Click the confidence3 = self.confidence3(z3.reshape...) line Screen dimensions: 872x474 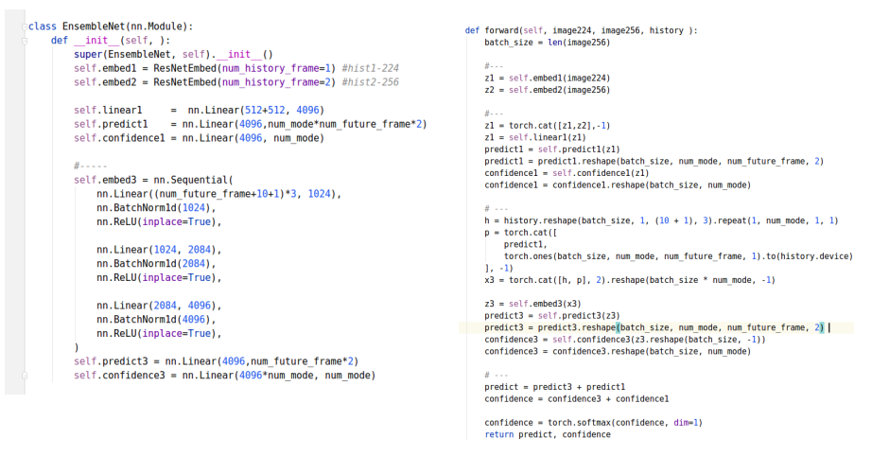point(625,340)
